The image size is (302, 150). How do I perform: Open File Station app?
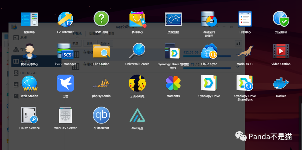click(101, 51)
